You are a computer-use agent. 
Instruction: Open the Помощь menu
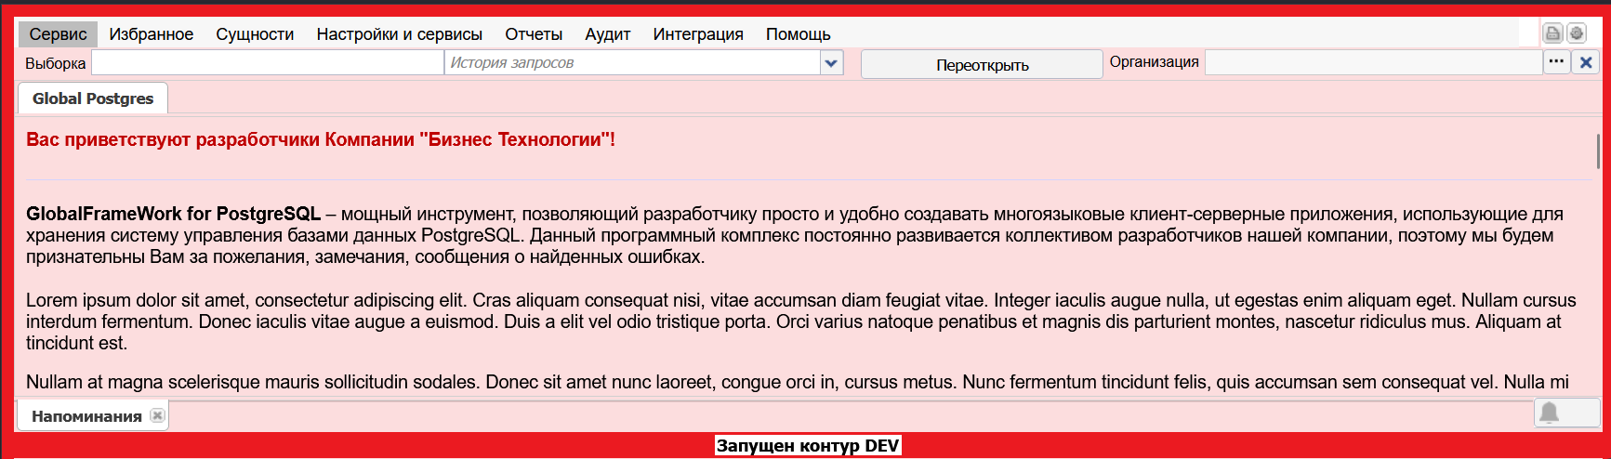coord(798,34)
